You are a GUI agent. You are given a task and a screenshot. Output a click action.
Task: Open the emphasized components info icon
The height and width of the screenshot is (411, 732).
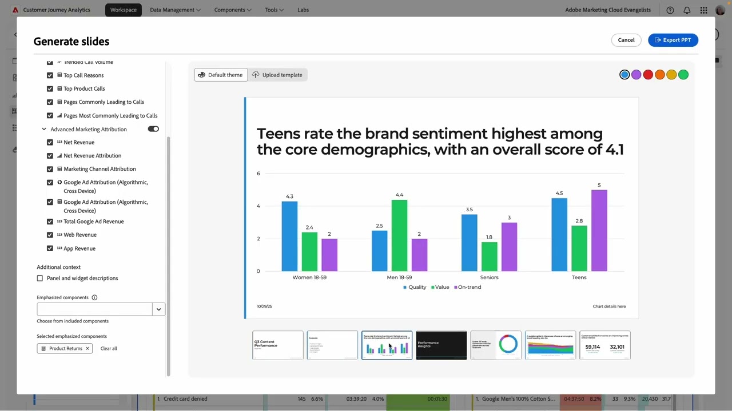pyautogui.click(x=94, y=297)
